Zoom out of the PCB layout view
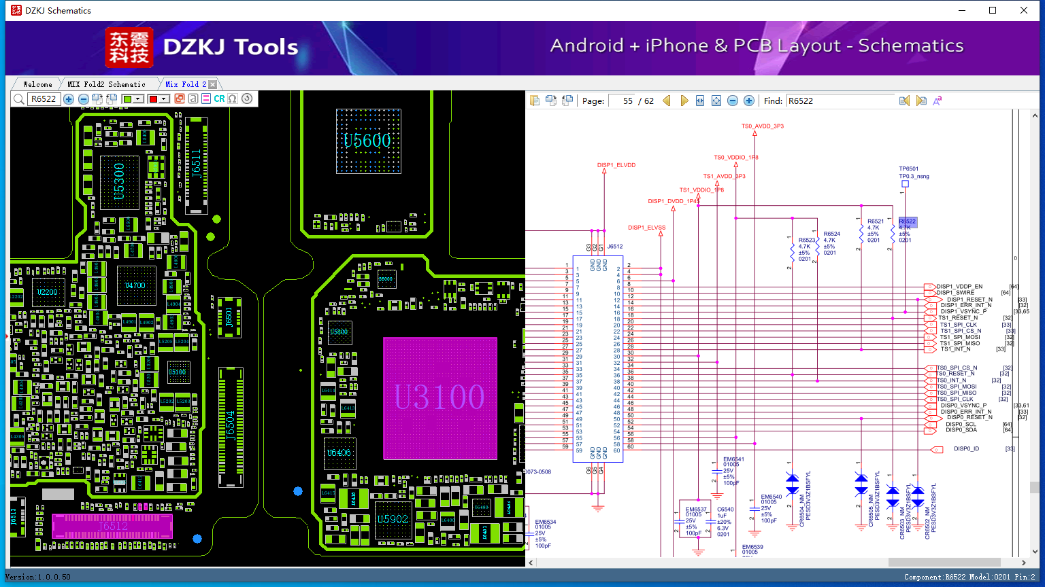1045x587 pixels. [x=84, y=99]
